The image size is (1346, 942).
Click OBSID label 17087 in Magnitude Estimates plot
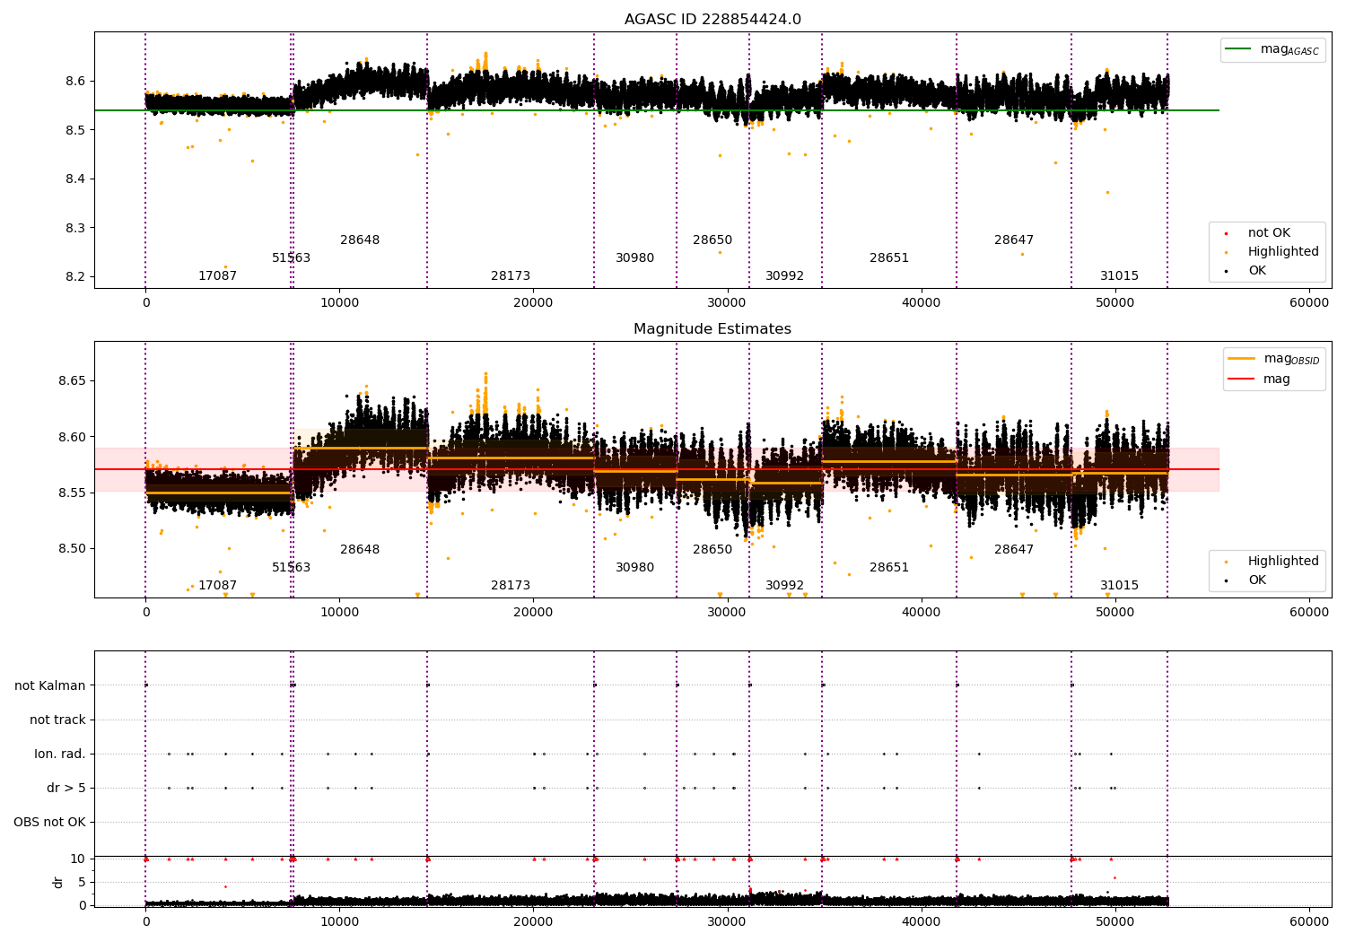218,586
